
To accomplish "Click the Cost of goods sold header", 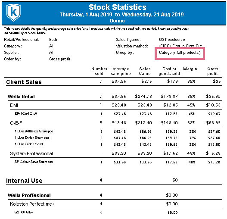I will click(169, 71).
